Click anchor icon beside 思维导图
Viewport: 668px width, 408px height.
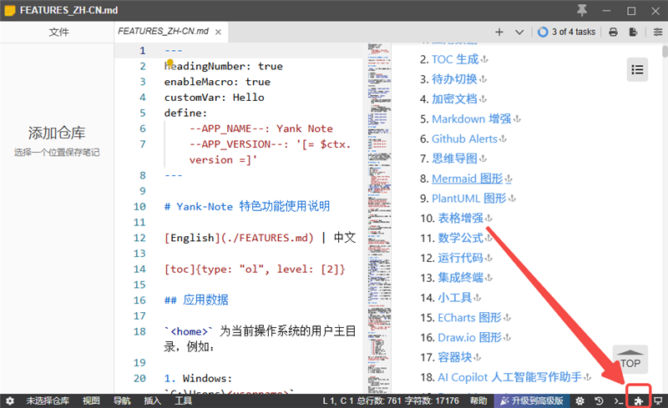coord(483,159)
